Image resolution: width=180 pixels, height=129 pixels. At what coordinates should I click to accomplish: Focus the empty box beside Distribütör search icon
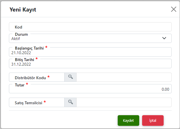click(x=124, y=77)
